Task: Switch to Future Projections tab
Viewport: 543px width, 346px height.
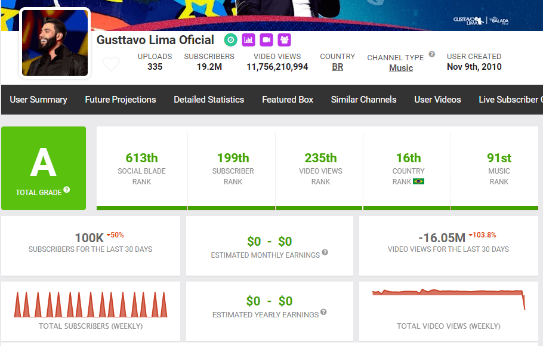Action: [121, 100]
